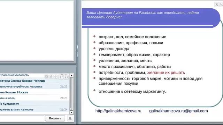Image resolution: width=223 pixels, height=125 pixels.
Task: Click the chat scrollbar down arrow
Action: pos(71,112)
